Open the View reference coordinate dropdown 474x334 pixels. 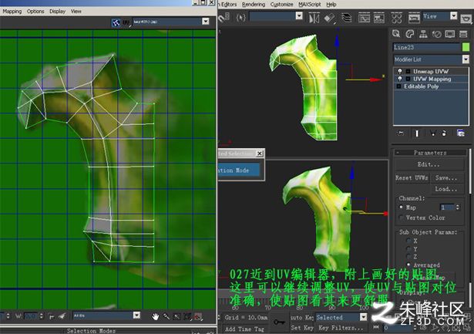coord(453,15)
